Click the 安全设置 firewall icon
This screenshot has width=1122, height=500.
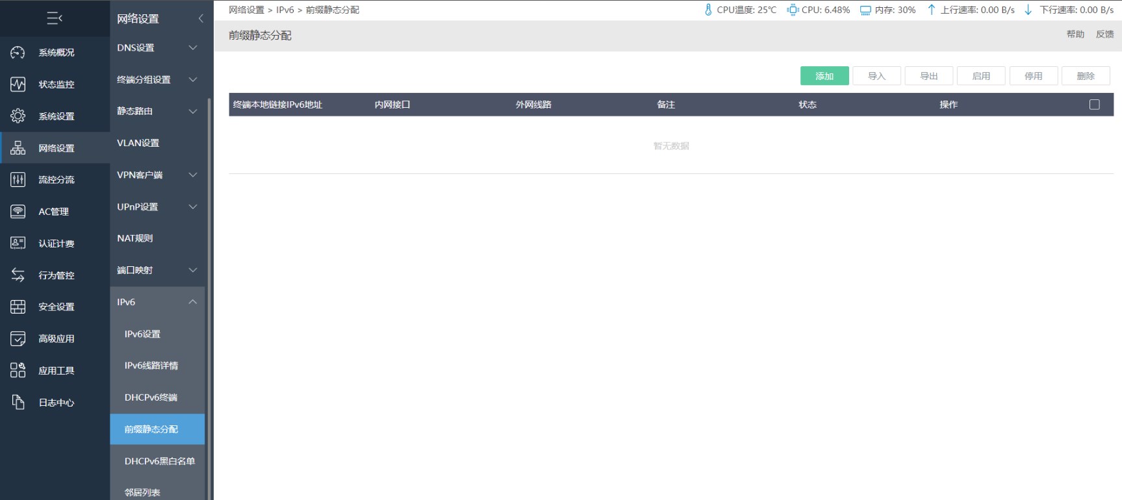coord(18,307)
